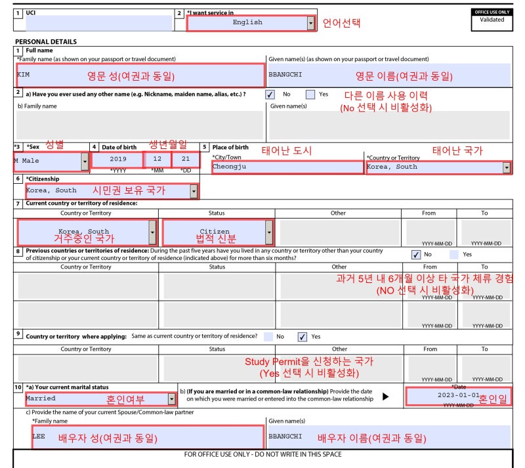This screenshot has height=468, width=525.
Task: Toggle the checked "Yes" box in question 9
Action: (x=301, y=337)
